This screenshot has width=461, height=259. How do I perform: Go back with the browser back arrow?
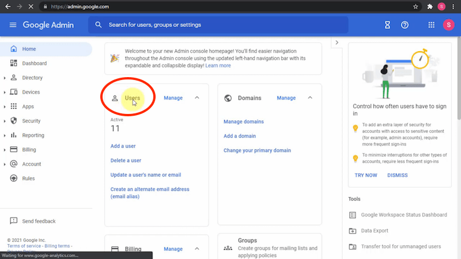point(8,6)
